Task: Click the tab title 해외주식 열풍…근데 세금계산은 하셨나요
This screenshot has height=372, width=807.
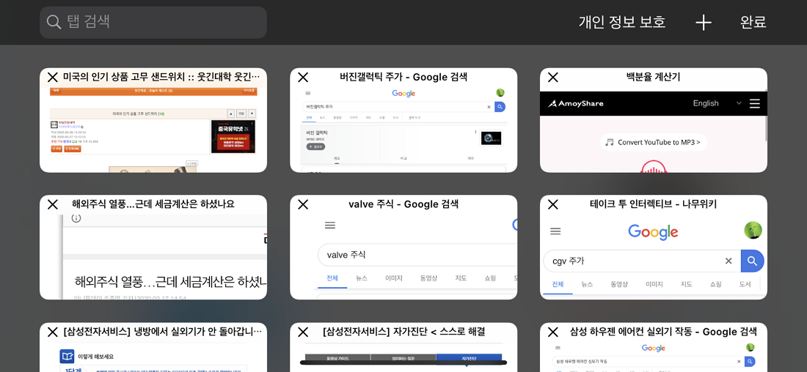Action: [x=153, y=204]
